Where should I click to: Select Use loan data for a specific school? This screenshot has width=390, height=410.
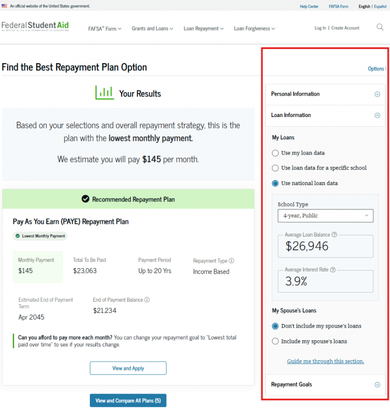point(275,168)
